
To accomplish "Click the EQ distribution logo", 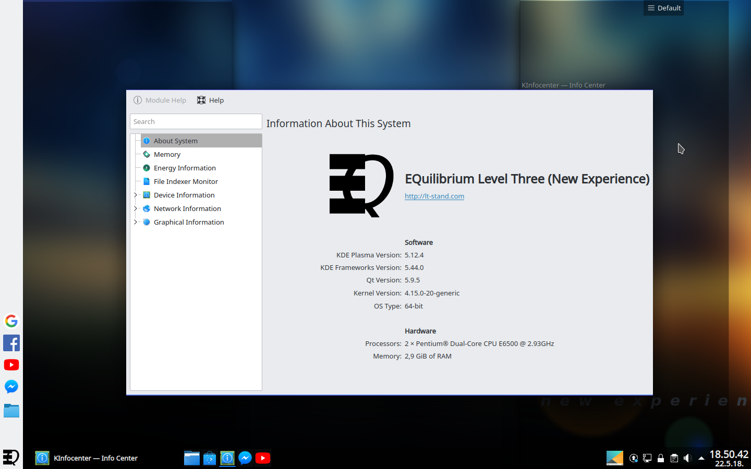I will [361, 186].
